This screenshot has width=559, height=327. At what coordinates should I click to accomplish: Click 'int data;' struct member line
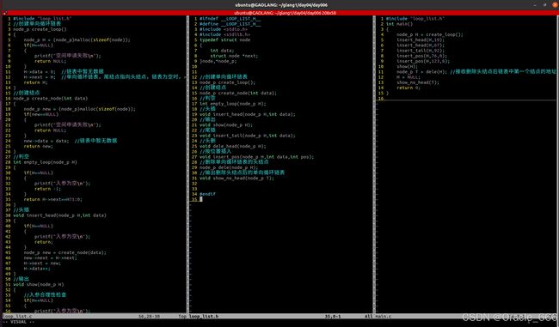[222, 51]
